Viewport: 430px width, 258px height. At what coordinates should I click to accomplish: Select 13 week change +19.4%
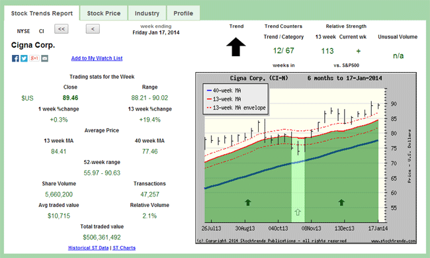point(150,120)
